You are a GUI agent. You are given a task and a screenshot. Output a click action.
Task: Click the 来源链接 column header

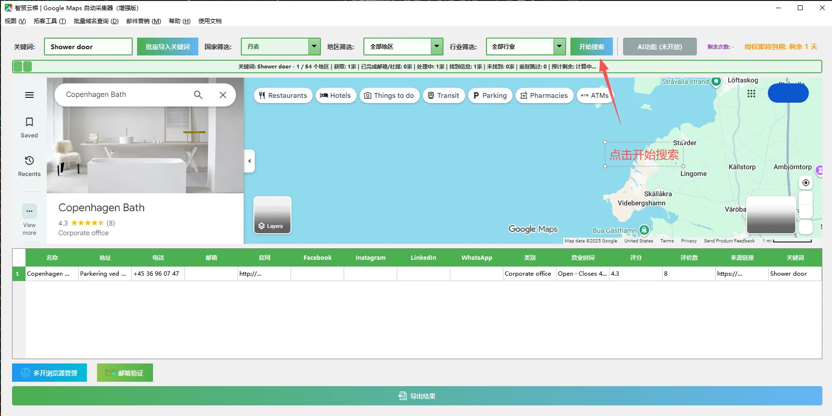point(742,258)
